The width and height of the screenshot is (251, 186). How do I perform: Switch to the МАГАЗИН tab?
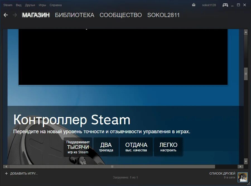(36, 15)
